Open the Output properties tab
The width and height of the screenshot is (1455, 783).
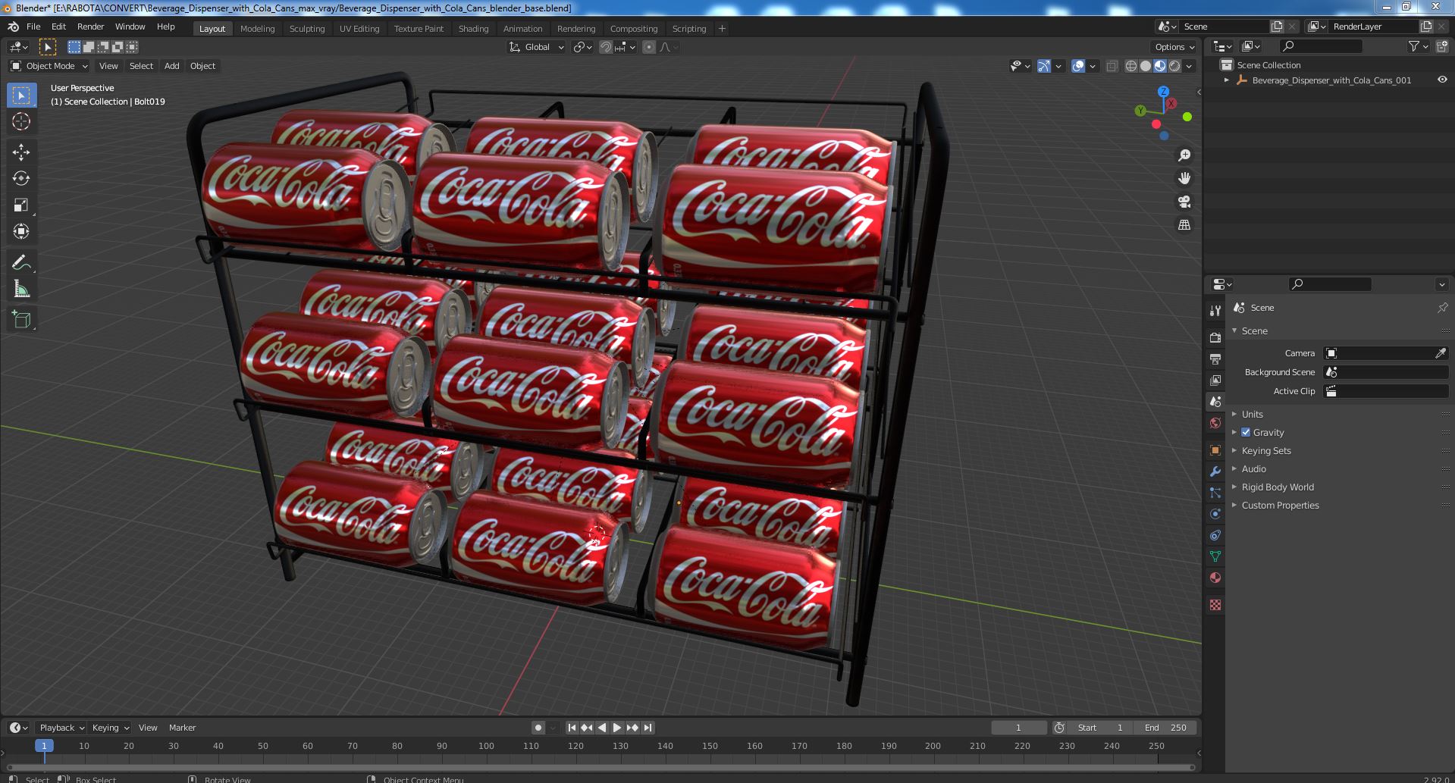(1215, 359)
